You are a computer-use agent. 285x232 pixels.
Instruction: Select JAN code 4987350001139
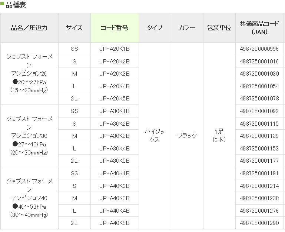click(259, 136)
